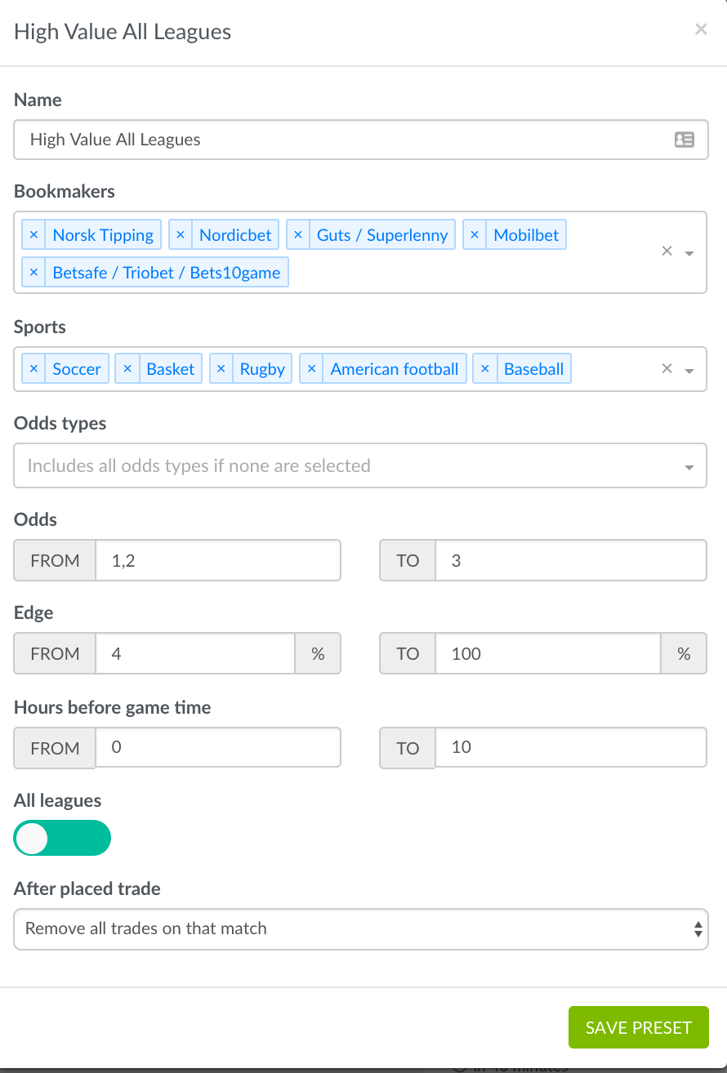This screenshot has height=1073, width=727.
Task: Click the Name text field
Action: (x=343, y=140)
